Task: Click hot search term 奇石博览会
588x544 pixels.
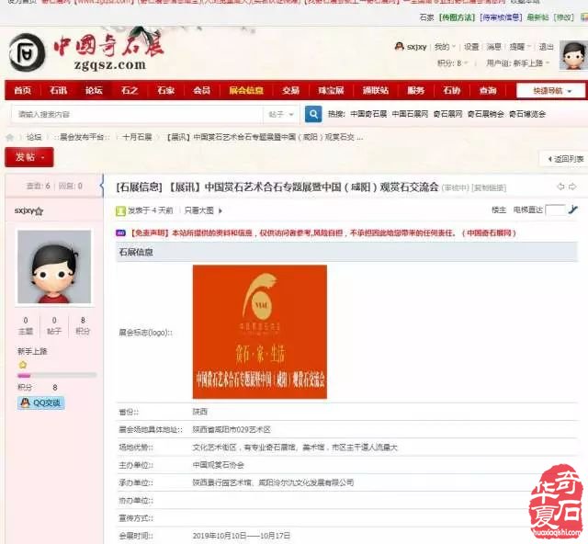Action: point(526,114)
